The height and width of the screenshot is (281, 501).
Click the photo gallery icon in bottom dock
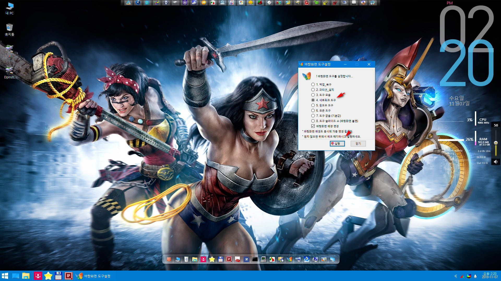(x=324, y=259)
